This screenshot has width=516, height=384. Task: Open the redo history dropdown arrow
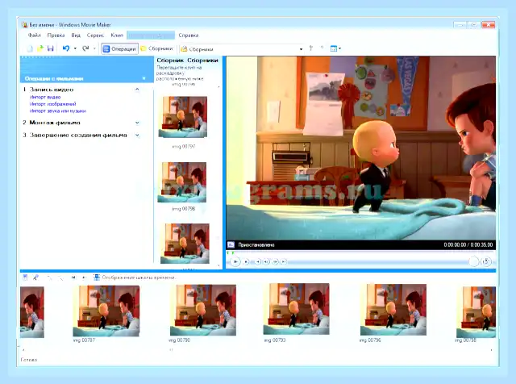coord(94,48)
